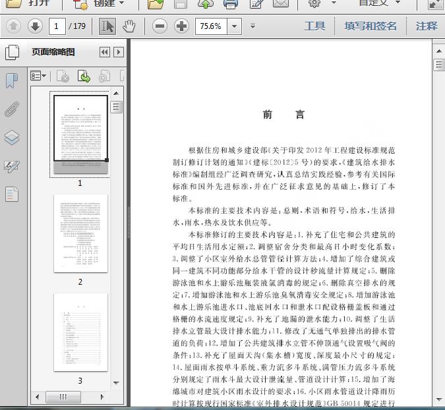Image resolution: width=445 pixels, height=410 pixels.
Task: Collapse the thumbnails panel with double-left arrows
Action: 105,52
